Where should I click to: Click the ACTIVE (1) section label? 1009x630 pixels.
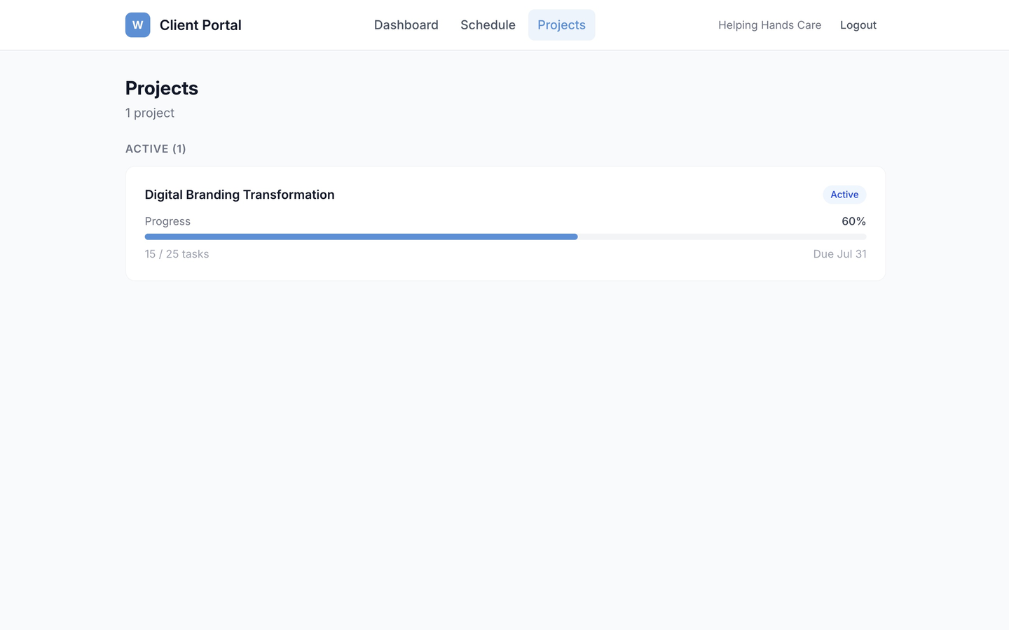[156, 148]
